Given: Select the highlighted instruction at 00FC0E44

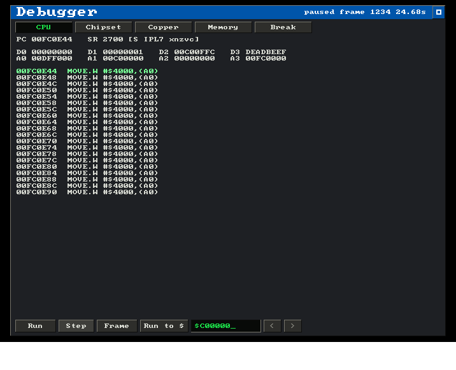Looking at the screenshot, I should (x=87, y=71).
